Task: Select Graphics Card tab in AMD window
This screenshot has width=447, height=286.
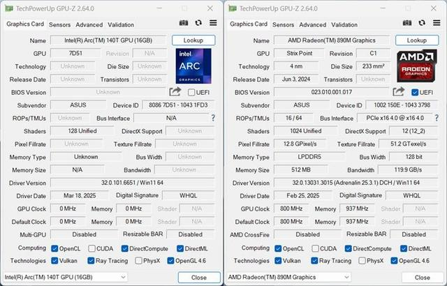Action: click(x=249, y=24)
